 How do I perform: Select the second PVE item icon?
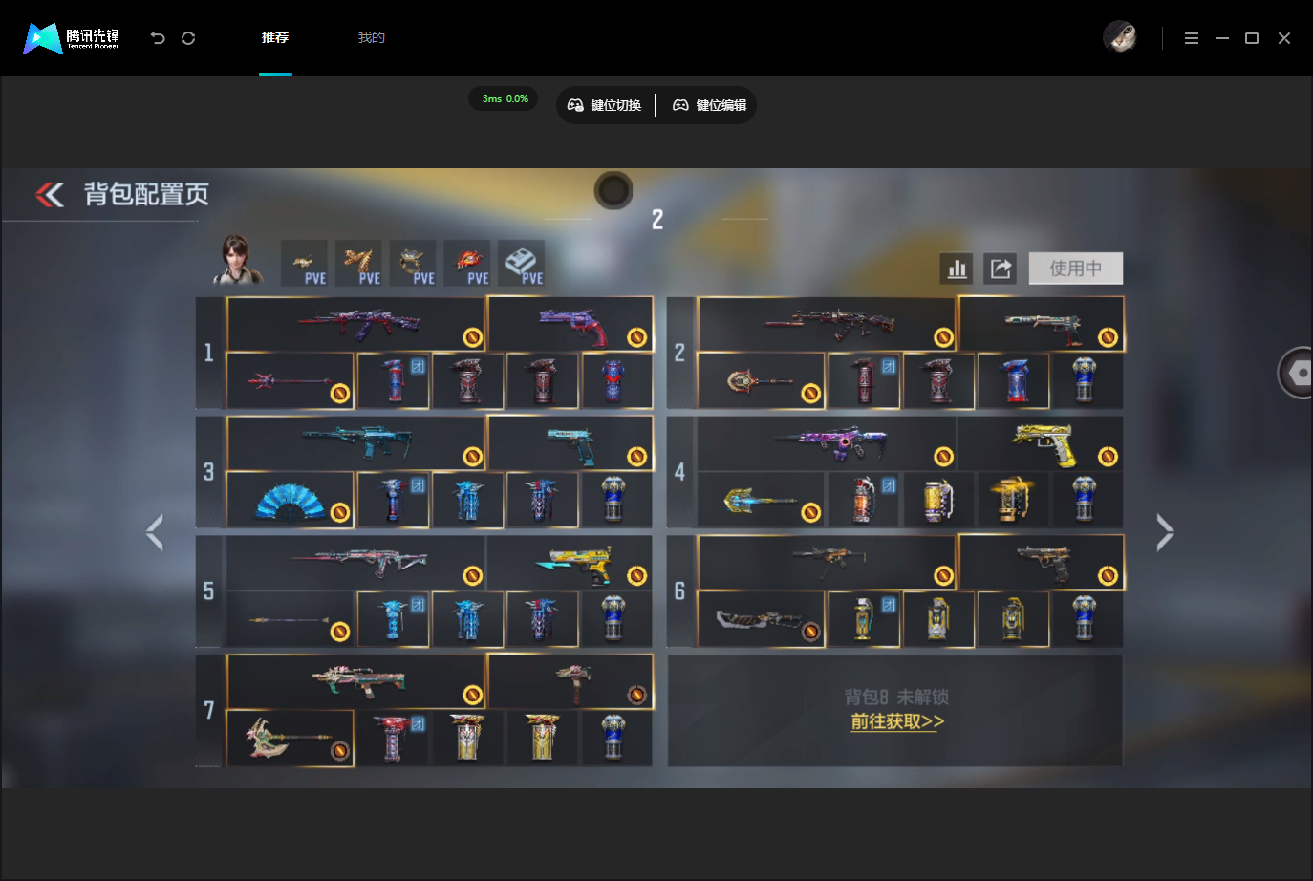coord(358,264)
